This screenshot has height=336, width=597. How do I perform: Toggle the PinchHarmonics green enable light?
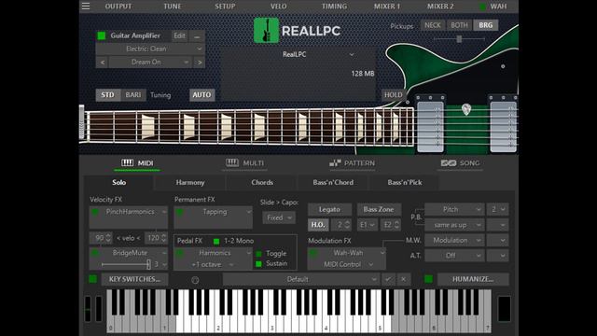[95, 212]
